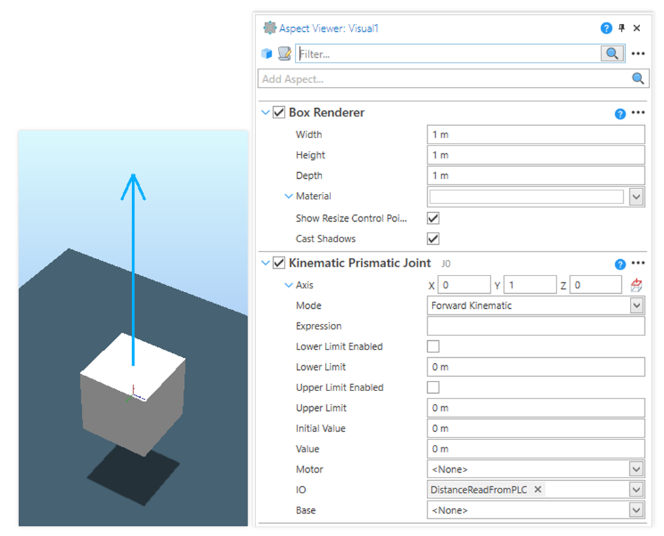Open the Axis edit icon beside Z field

[636, 284]
